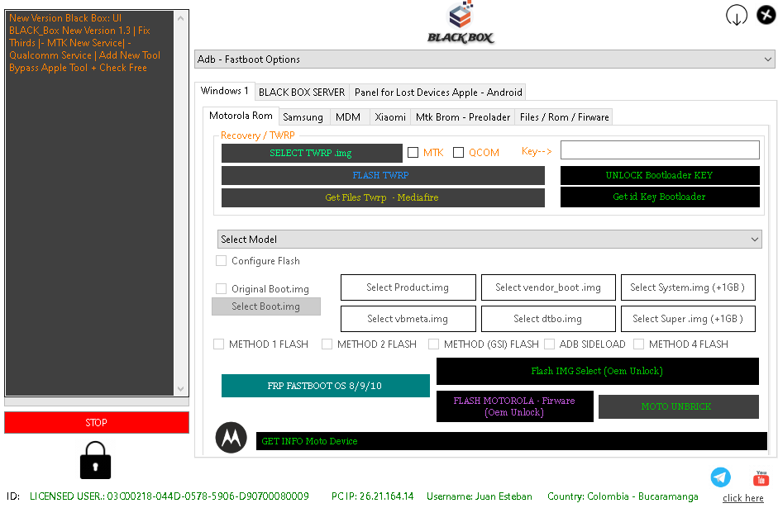The height and width of the screenshot is (508, 778).
Task: Click the download arrow icon
Action: click(737, 15)
